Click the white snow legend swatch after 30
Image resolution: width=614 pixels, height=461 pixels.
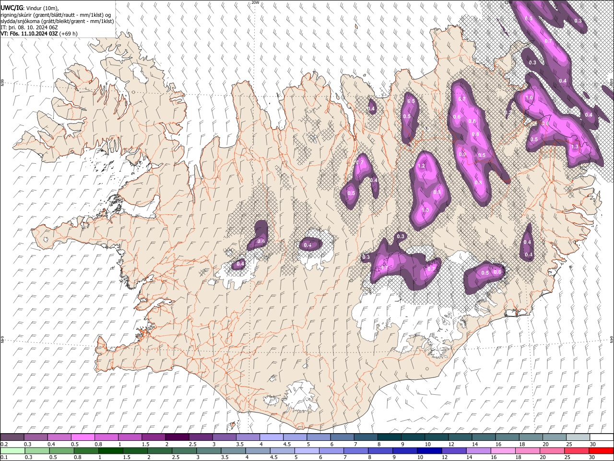(602, 437)
